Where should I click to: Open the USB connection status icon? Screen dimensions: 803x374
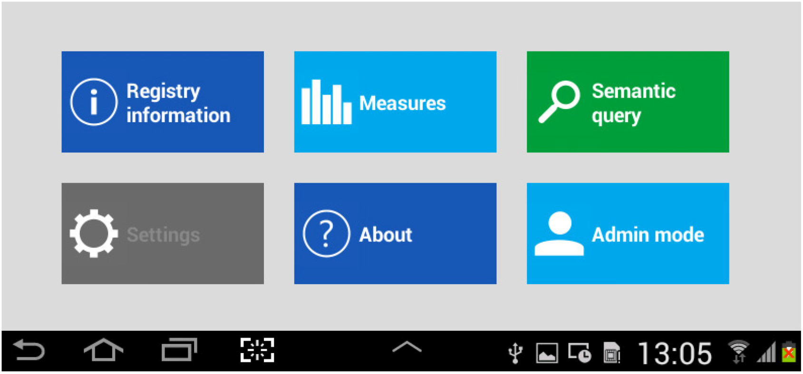pos(515,353)
